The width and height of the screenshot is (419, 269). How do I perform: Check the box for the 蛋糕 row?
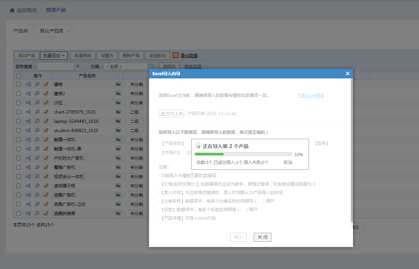pos(18,84)
